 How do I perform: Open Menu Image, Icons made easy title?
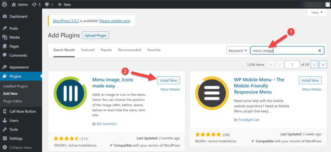113,83
